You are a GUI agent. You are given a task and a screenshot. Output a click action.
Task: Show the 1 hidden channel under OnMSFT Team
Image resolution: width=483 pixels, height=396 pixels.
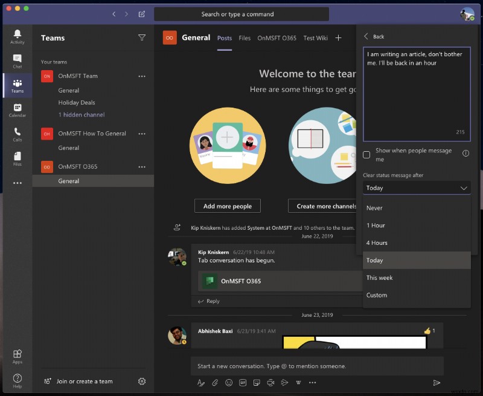click(81, 116)
